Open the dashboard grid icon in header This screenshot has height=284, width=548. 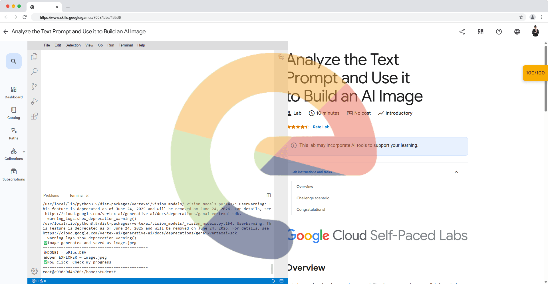[x=481, y=32]
